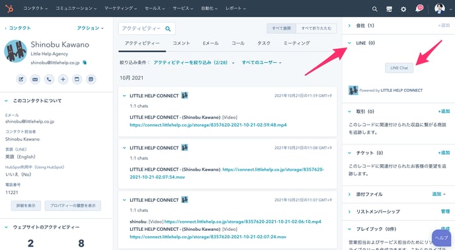Copy the email address with copy icon

point(85,63)
